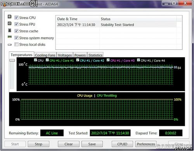Enable the Stress local disks checkbox
194x151 pixels.
(16, 44)
